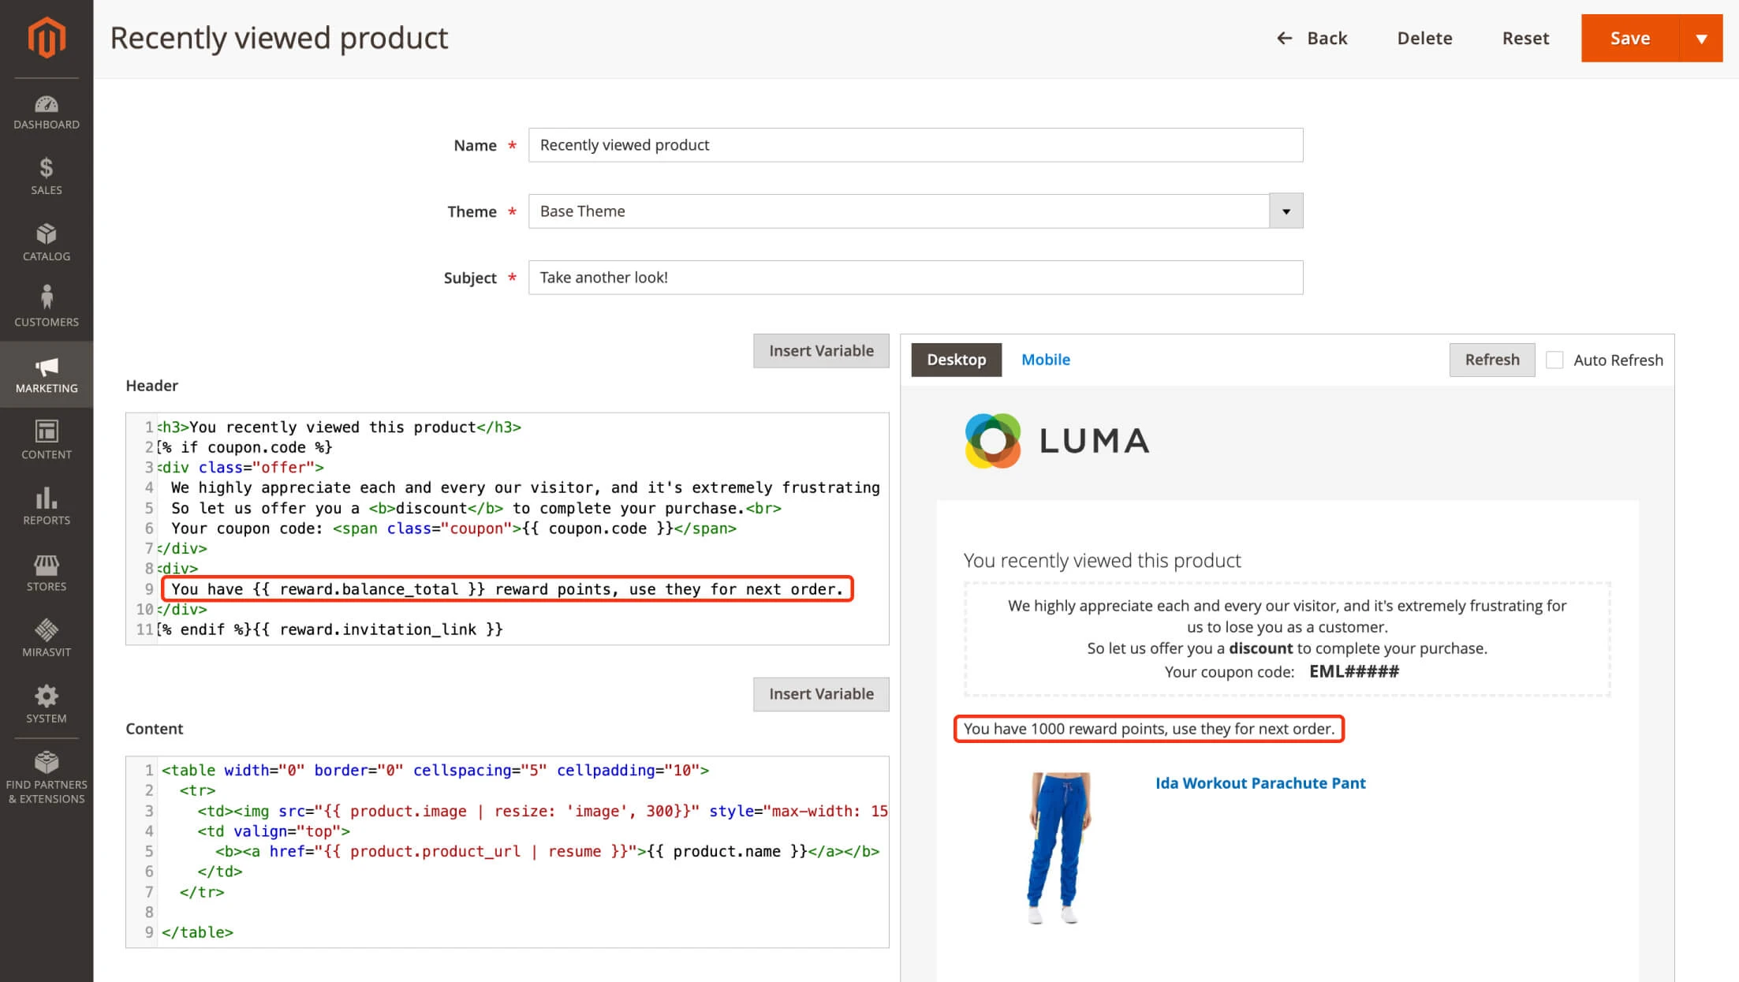
Task: Click the Refresh preview button
Action: 1492,358
